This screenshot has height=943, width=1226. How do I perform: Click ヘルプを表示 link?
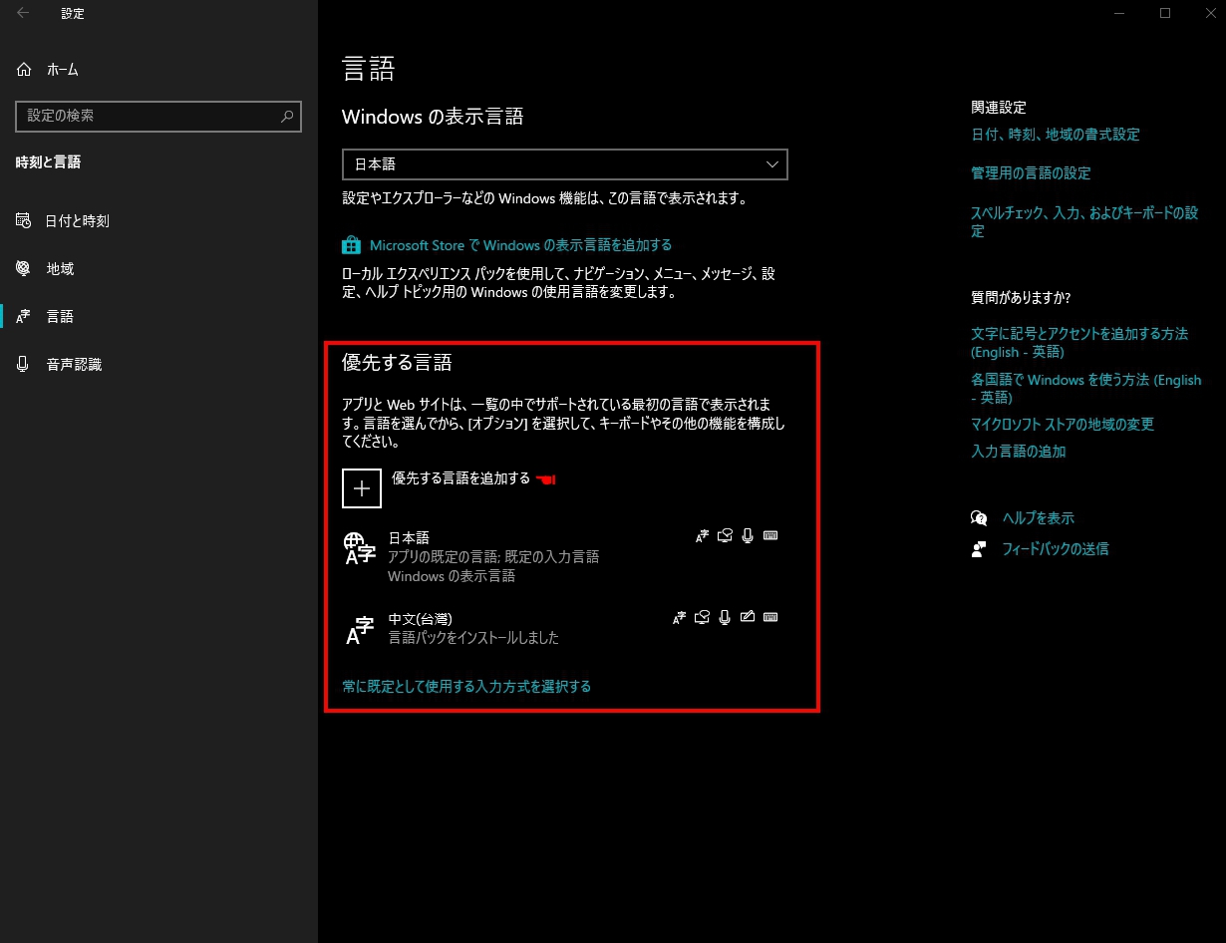1038,518
